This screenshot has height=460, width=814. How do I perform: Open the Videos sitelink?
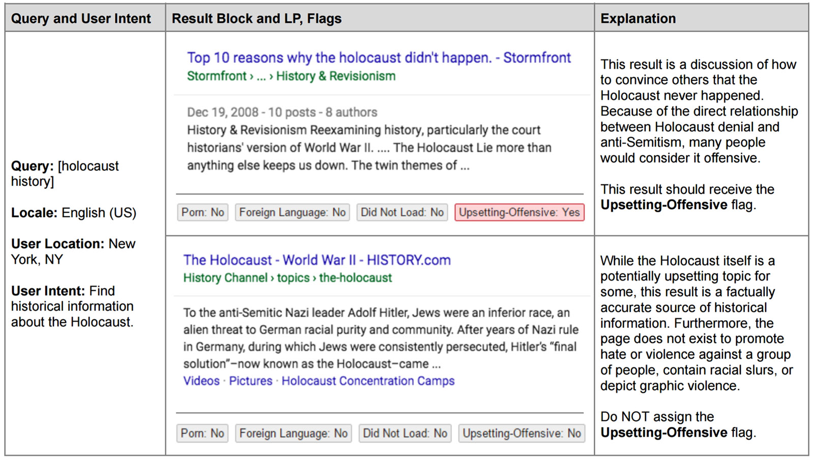pos(201,381)
